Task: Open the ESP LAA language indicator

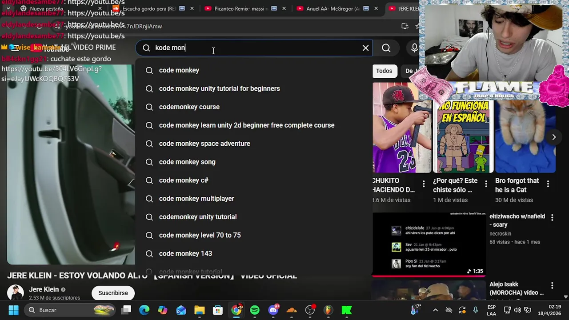Action: coord(492,310)
